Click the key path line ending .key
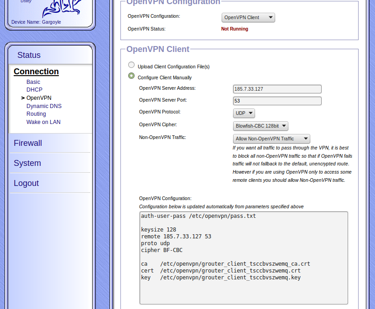The height and width of the screenshot is (309, 375). 221,278
